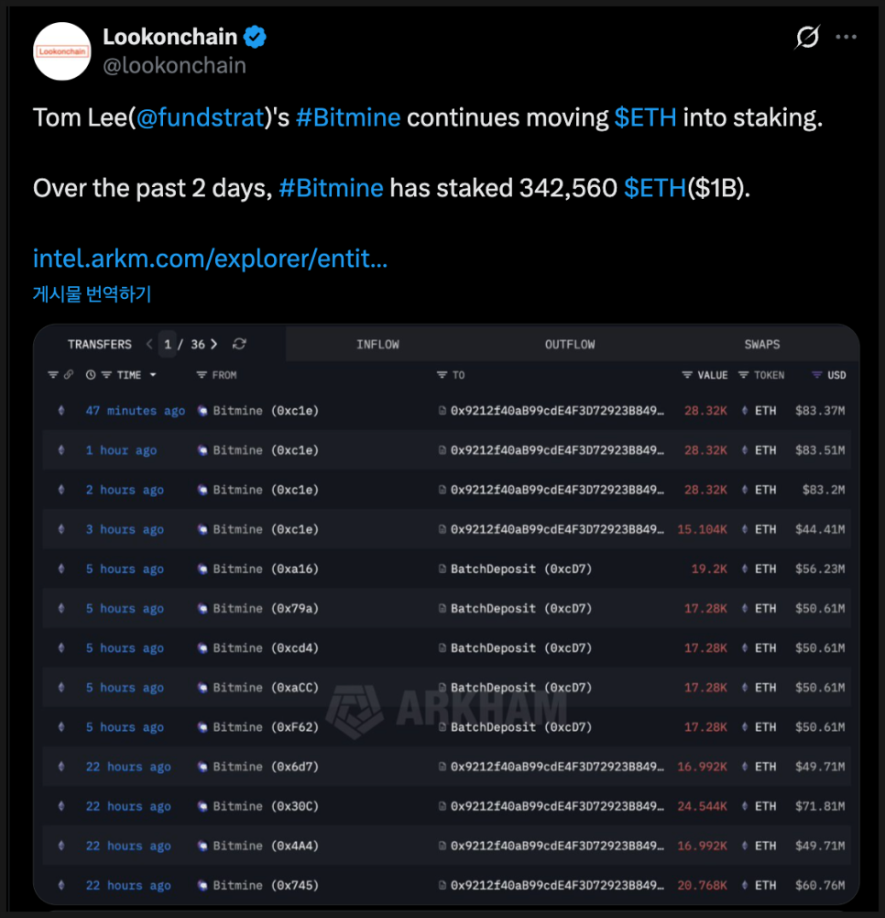885x918 pixels.
Task: Go to the next transfers page
Action: tap(214, 344)
